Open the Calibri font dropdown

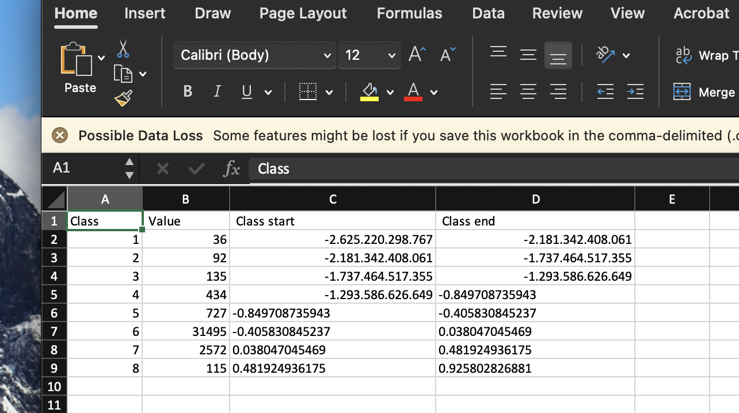coord(327,55)
